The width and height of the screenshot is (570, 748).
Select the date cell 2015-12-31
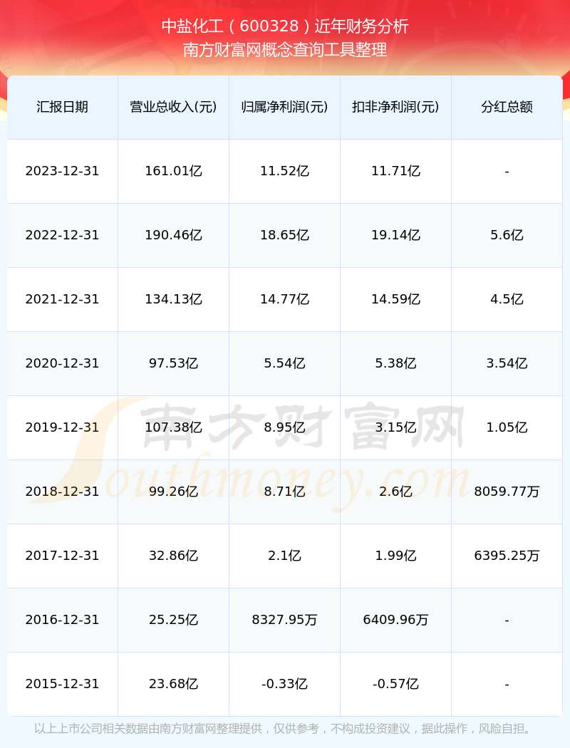click(x=62, y=684)
